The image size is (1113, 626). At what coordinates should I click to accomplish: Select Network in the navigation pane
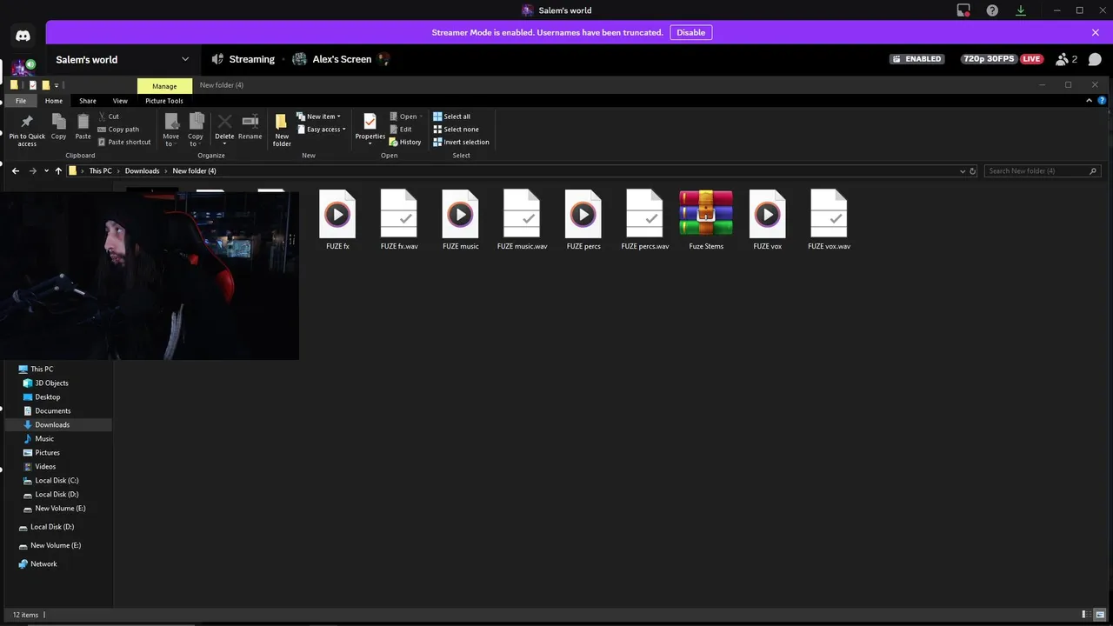tap(43, 564)
